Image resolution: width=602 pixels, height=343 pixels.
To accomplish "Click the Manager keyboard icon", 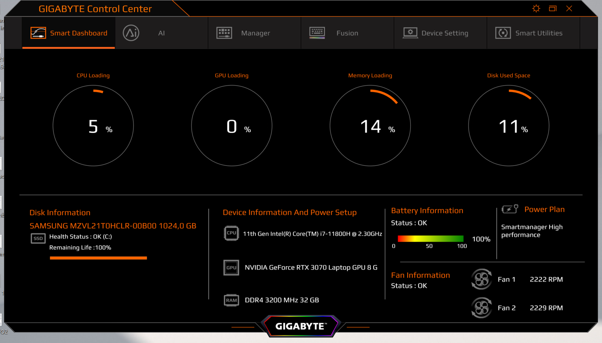I will [x=224, y=33].
